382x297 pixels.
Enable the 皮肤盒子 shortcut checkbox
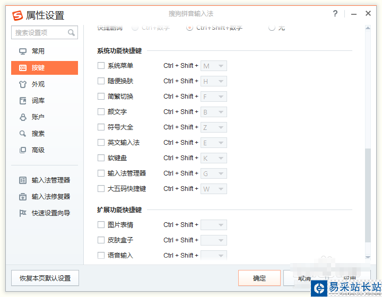(x=101, y=240)
